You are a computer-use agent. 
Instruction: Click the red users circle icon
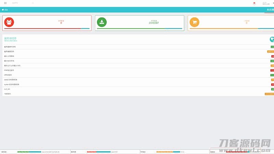pyautogui.click(x=9, y=22)
